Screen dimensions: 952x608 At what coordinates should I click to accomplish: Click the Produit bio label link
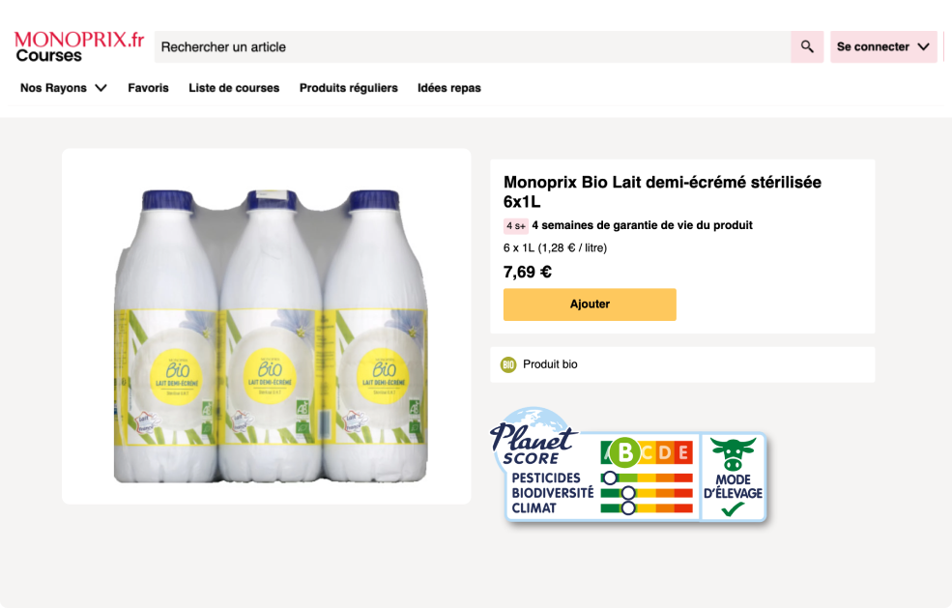pos(550,364)
